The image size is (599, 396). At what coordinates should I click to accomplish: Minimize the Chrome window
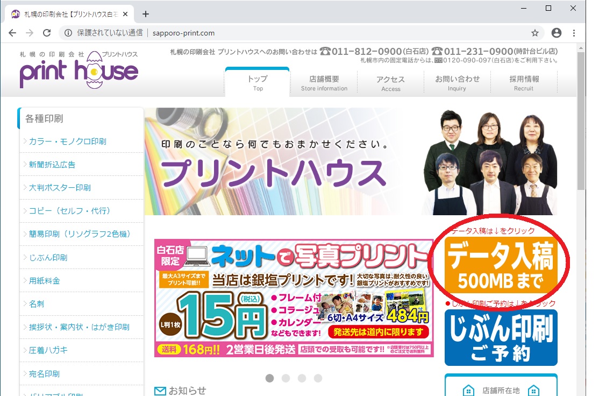(524, 8)
